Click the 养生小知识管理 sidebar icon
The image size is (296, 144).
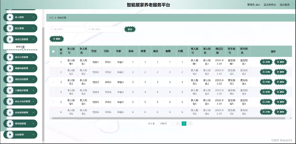point(10,101)
